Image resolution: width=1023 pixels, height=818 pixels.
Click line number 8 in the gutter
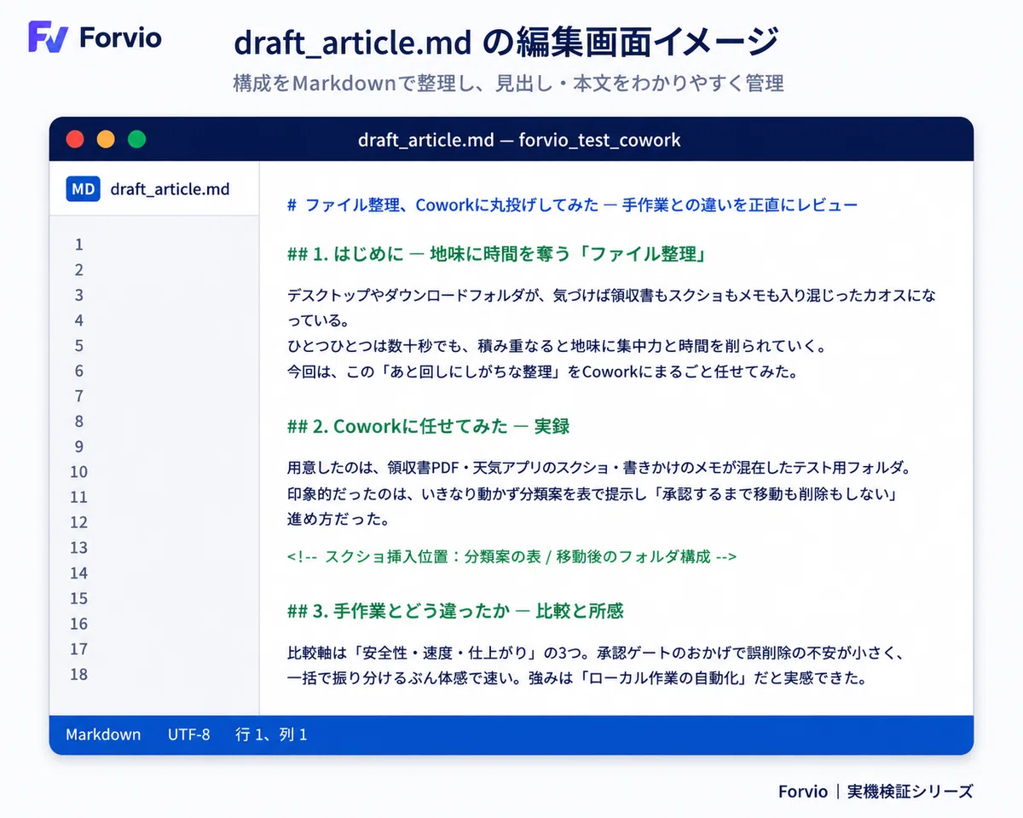(79, 421)
